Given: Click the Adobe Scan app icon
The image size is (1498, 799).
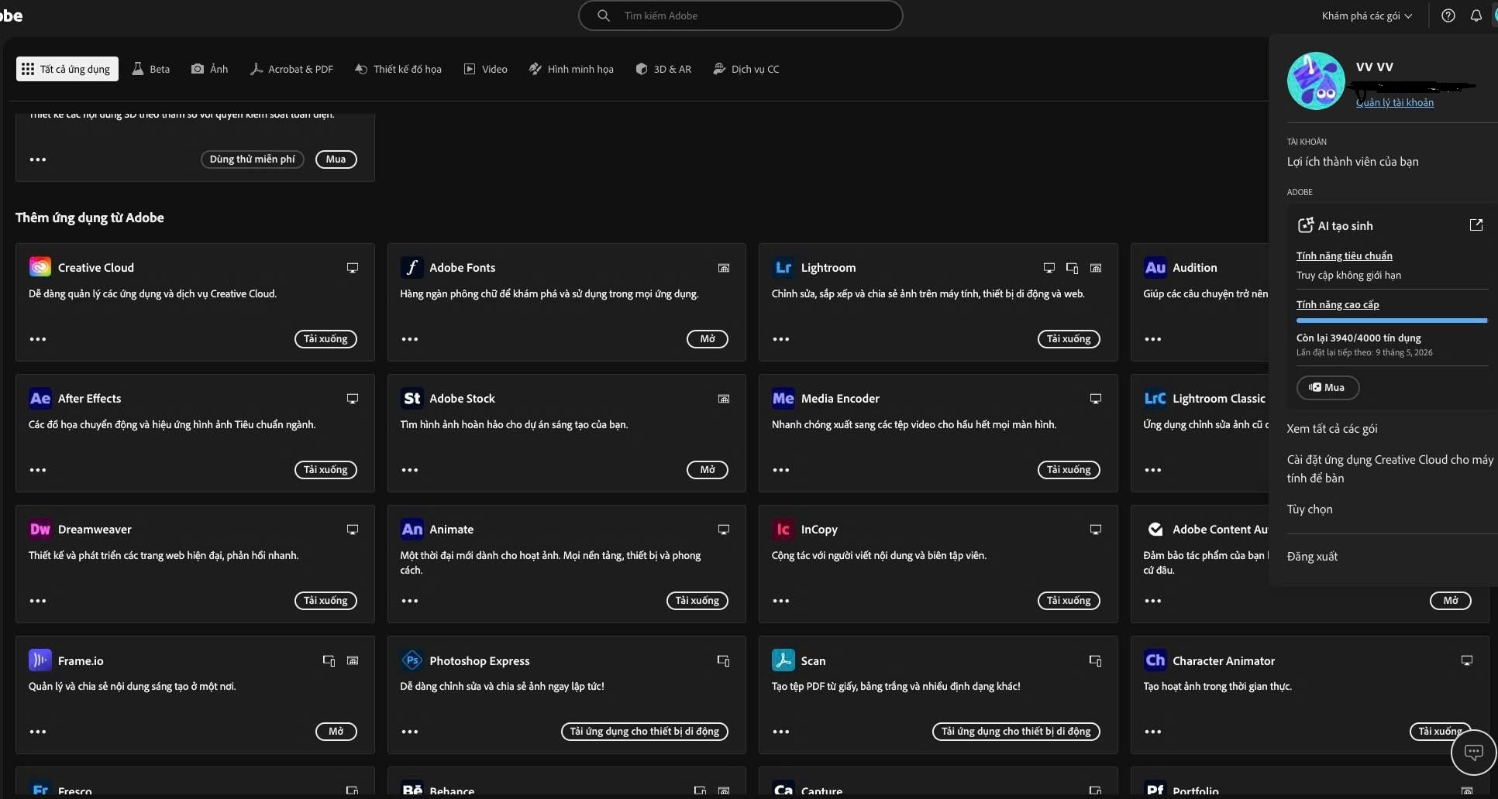Looking at the screenshot, I should pos(783,660).
